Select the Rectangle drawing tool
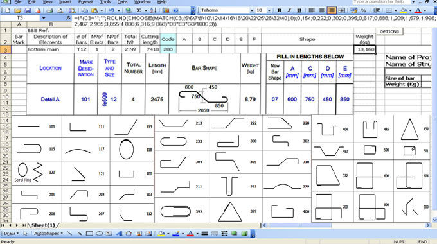Image resolution: width=437 pixels, height=244 pixels. (x=89, y=234)
